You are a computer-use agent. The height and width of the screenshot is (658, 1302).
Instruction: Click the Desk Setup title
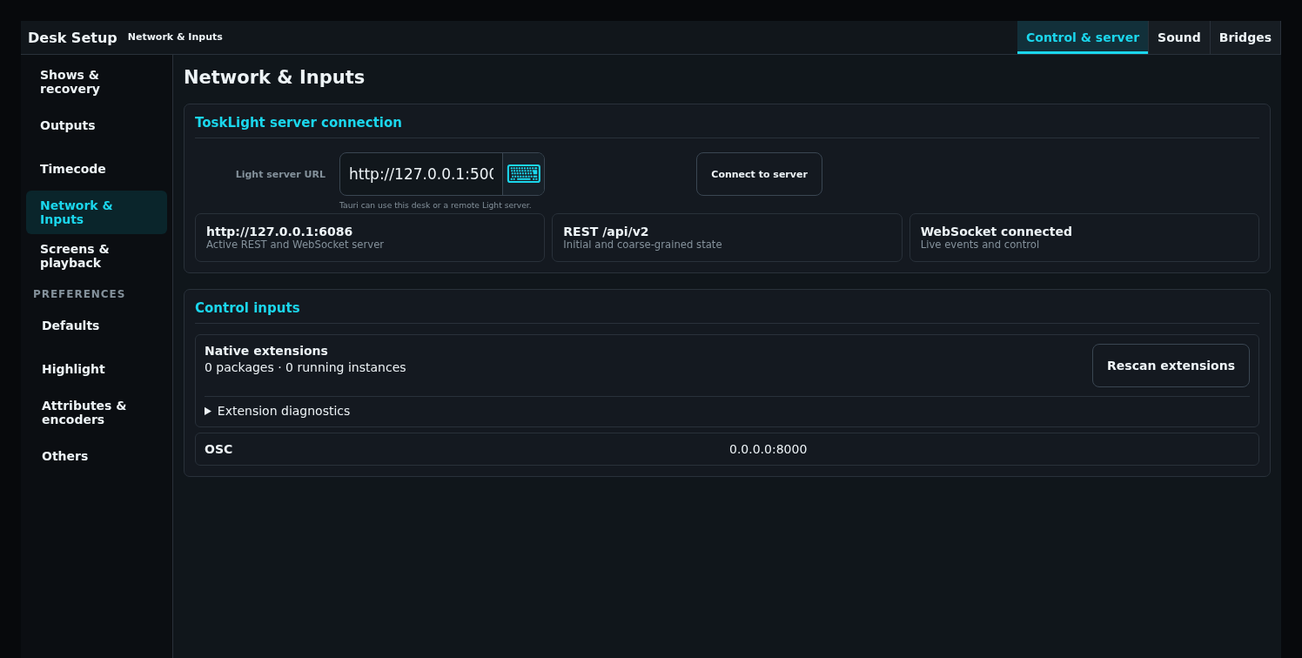[72, 37]
